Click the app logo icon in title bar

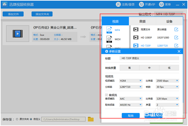point(5,4)
